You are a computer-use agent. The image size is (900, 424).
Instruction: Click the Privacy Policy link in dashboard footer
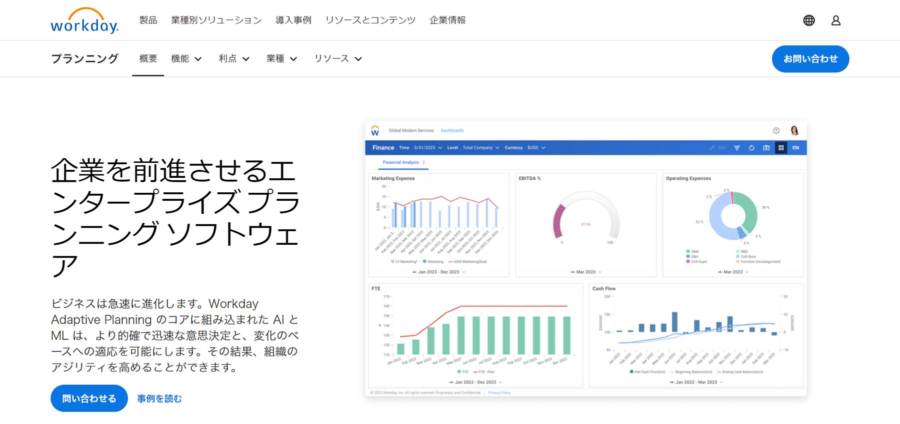coord(499,393)
